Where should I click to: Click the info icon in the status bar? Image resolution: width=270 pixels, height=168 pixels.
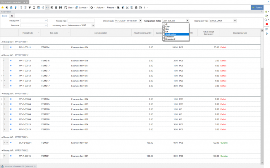click(x=2, y=166)
